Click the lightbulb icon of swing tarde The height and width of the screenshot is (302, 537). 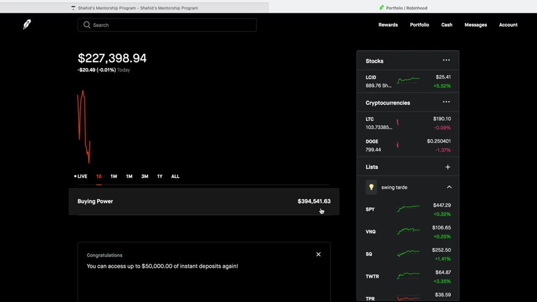click(371, 187)
